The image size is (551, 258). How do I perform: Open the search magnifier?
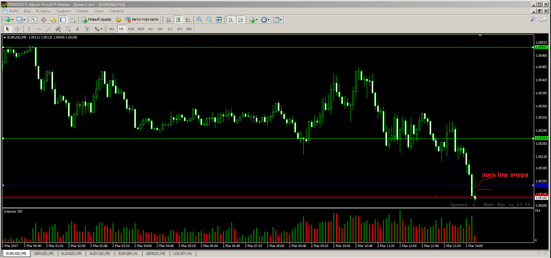coord(533,20)
